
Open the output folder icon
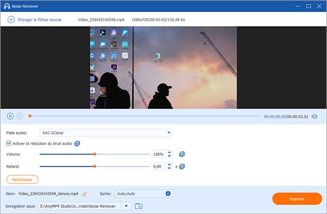[138, 206]
